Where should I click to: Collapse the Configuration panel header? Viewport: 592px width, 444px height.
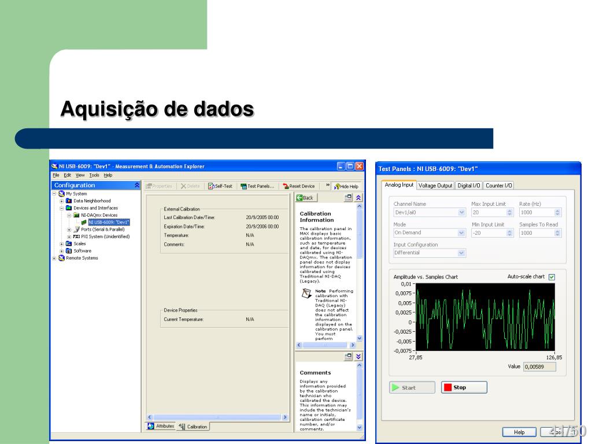(x=136, y=185)
